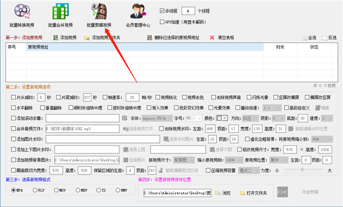The image size is (343, 207).
Task: Click the 打开文件夹 button
Action: (x=253, y=193)
